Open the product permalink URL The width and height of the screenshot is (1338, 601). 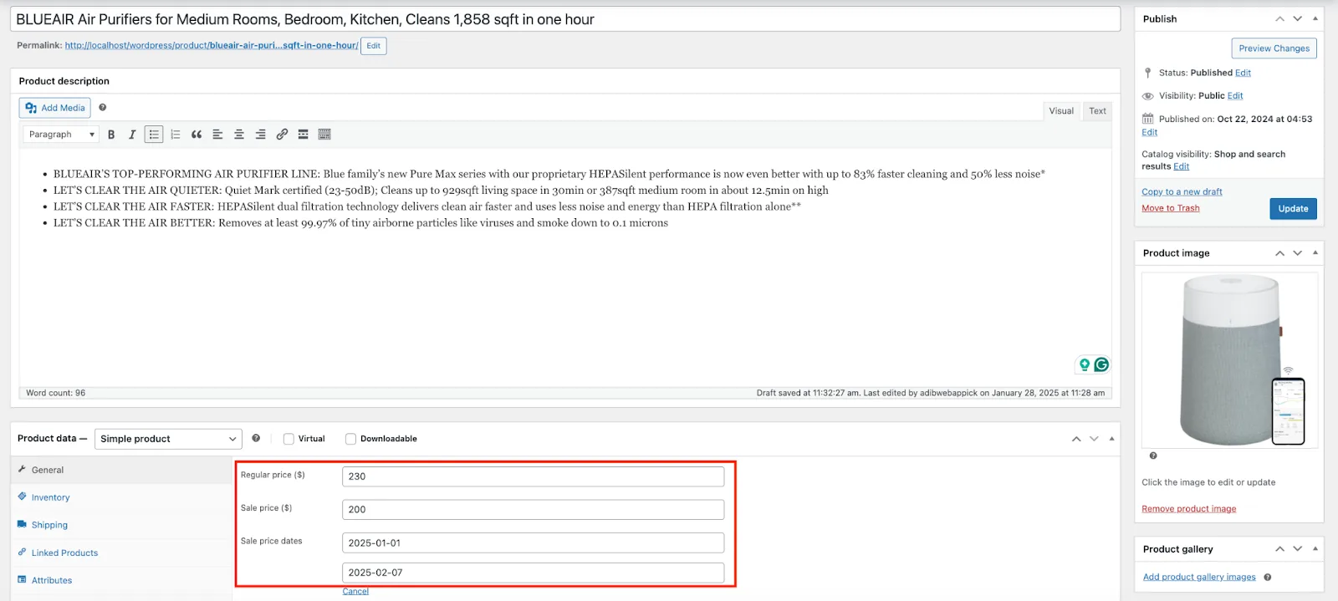click(212, 46)
